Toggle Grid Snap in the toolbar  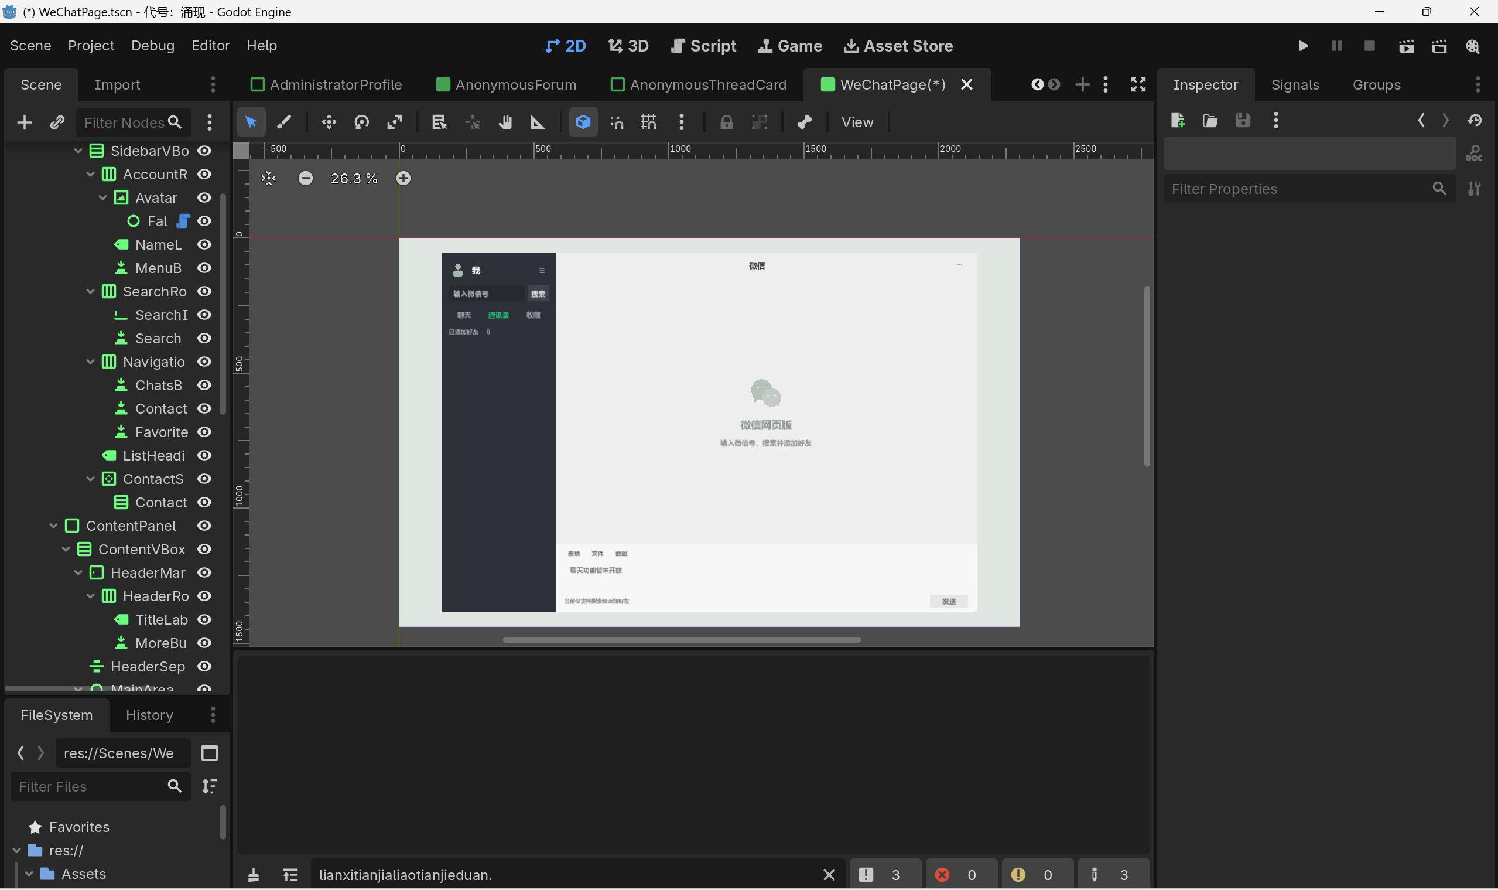[x=649, y=122]
